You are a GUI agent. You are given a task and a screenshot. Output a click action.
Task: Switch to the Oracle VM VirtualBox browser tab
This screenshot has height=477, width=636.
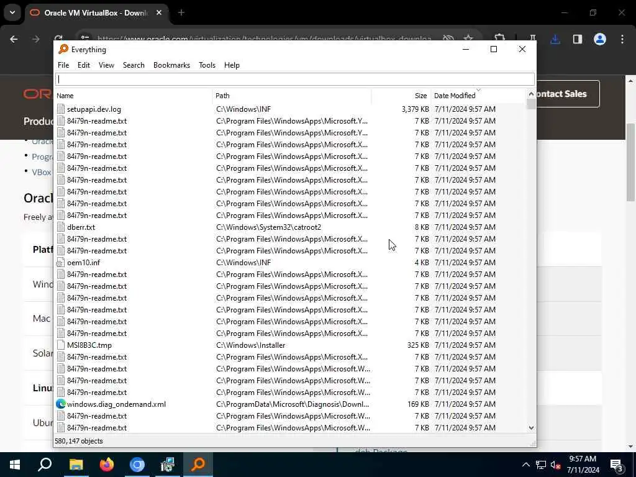point(95,13)
